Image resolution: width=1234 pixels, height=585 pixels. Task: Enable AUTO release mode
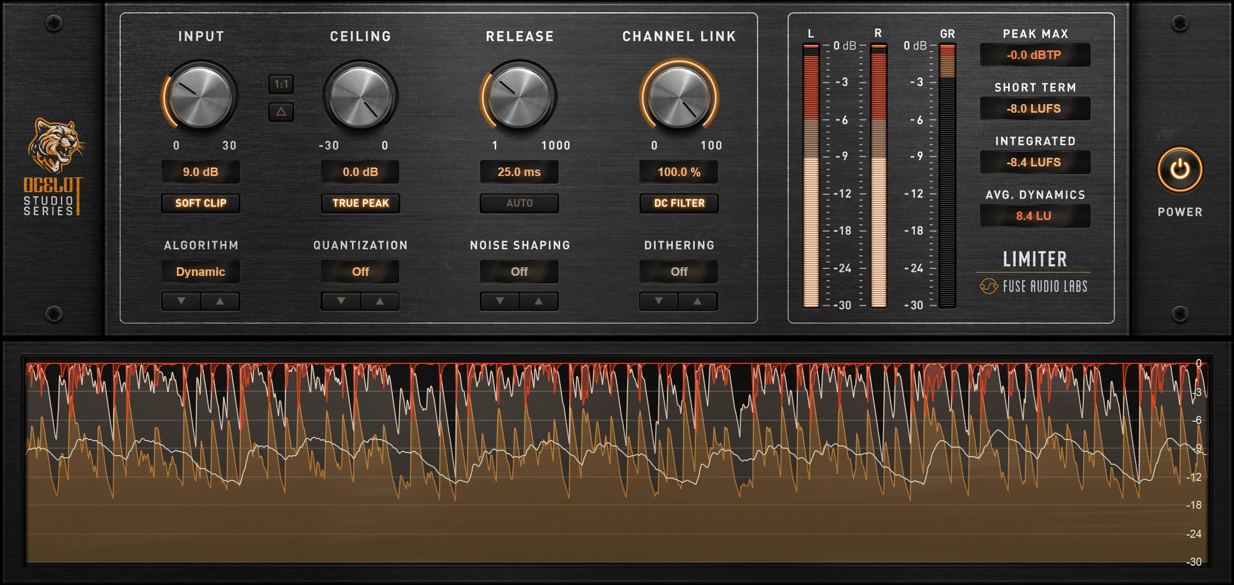[519, 203]
